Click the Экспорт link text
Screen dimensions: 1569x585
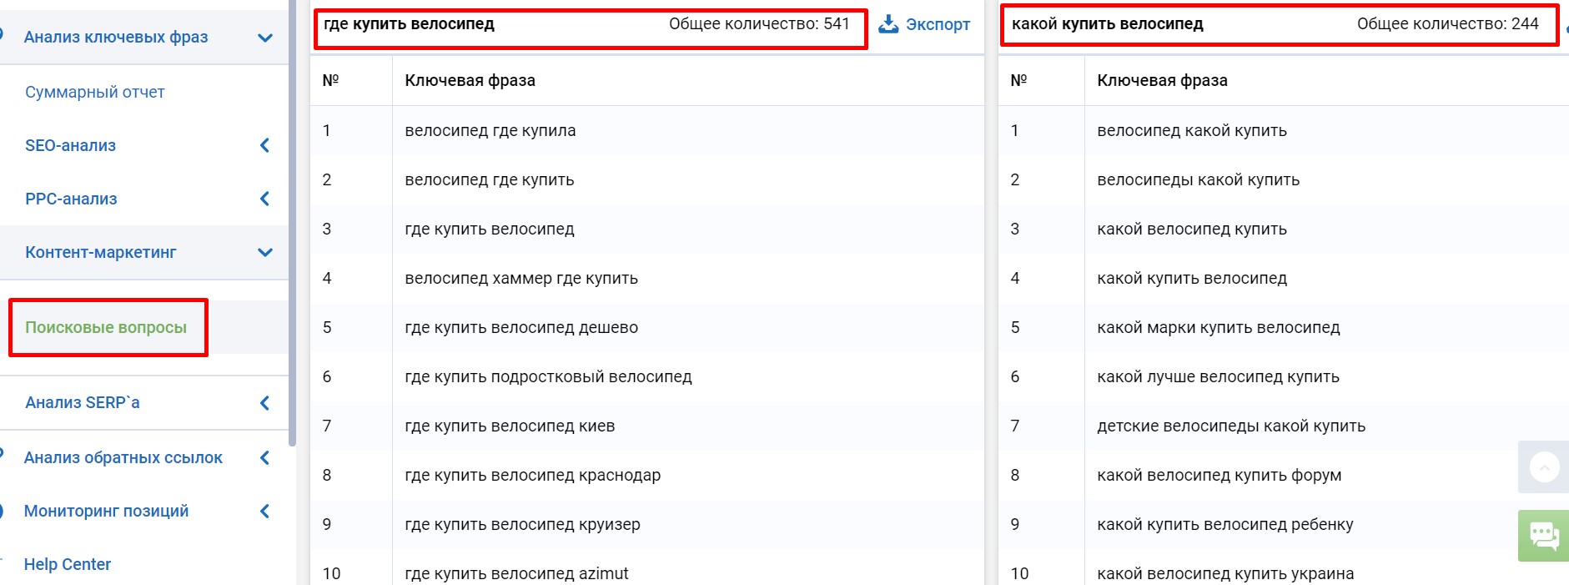(x=938, y=24)
